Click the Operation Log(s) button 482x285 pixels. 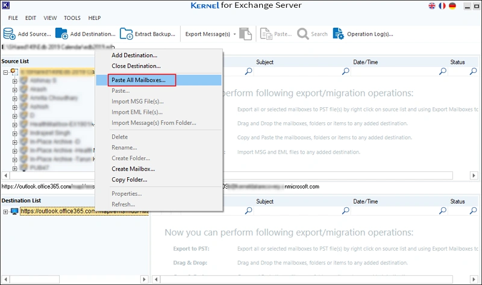tap(363, 34)
